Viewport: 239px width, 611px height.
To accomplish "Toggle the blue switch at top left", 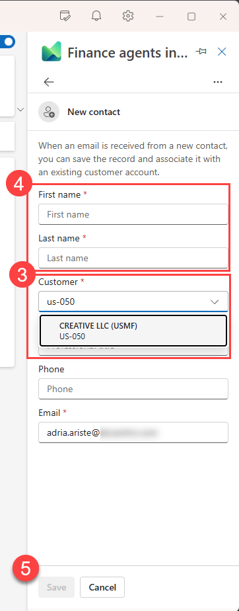I will point(7,41).
